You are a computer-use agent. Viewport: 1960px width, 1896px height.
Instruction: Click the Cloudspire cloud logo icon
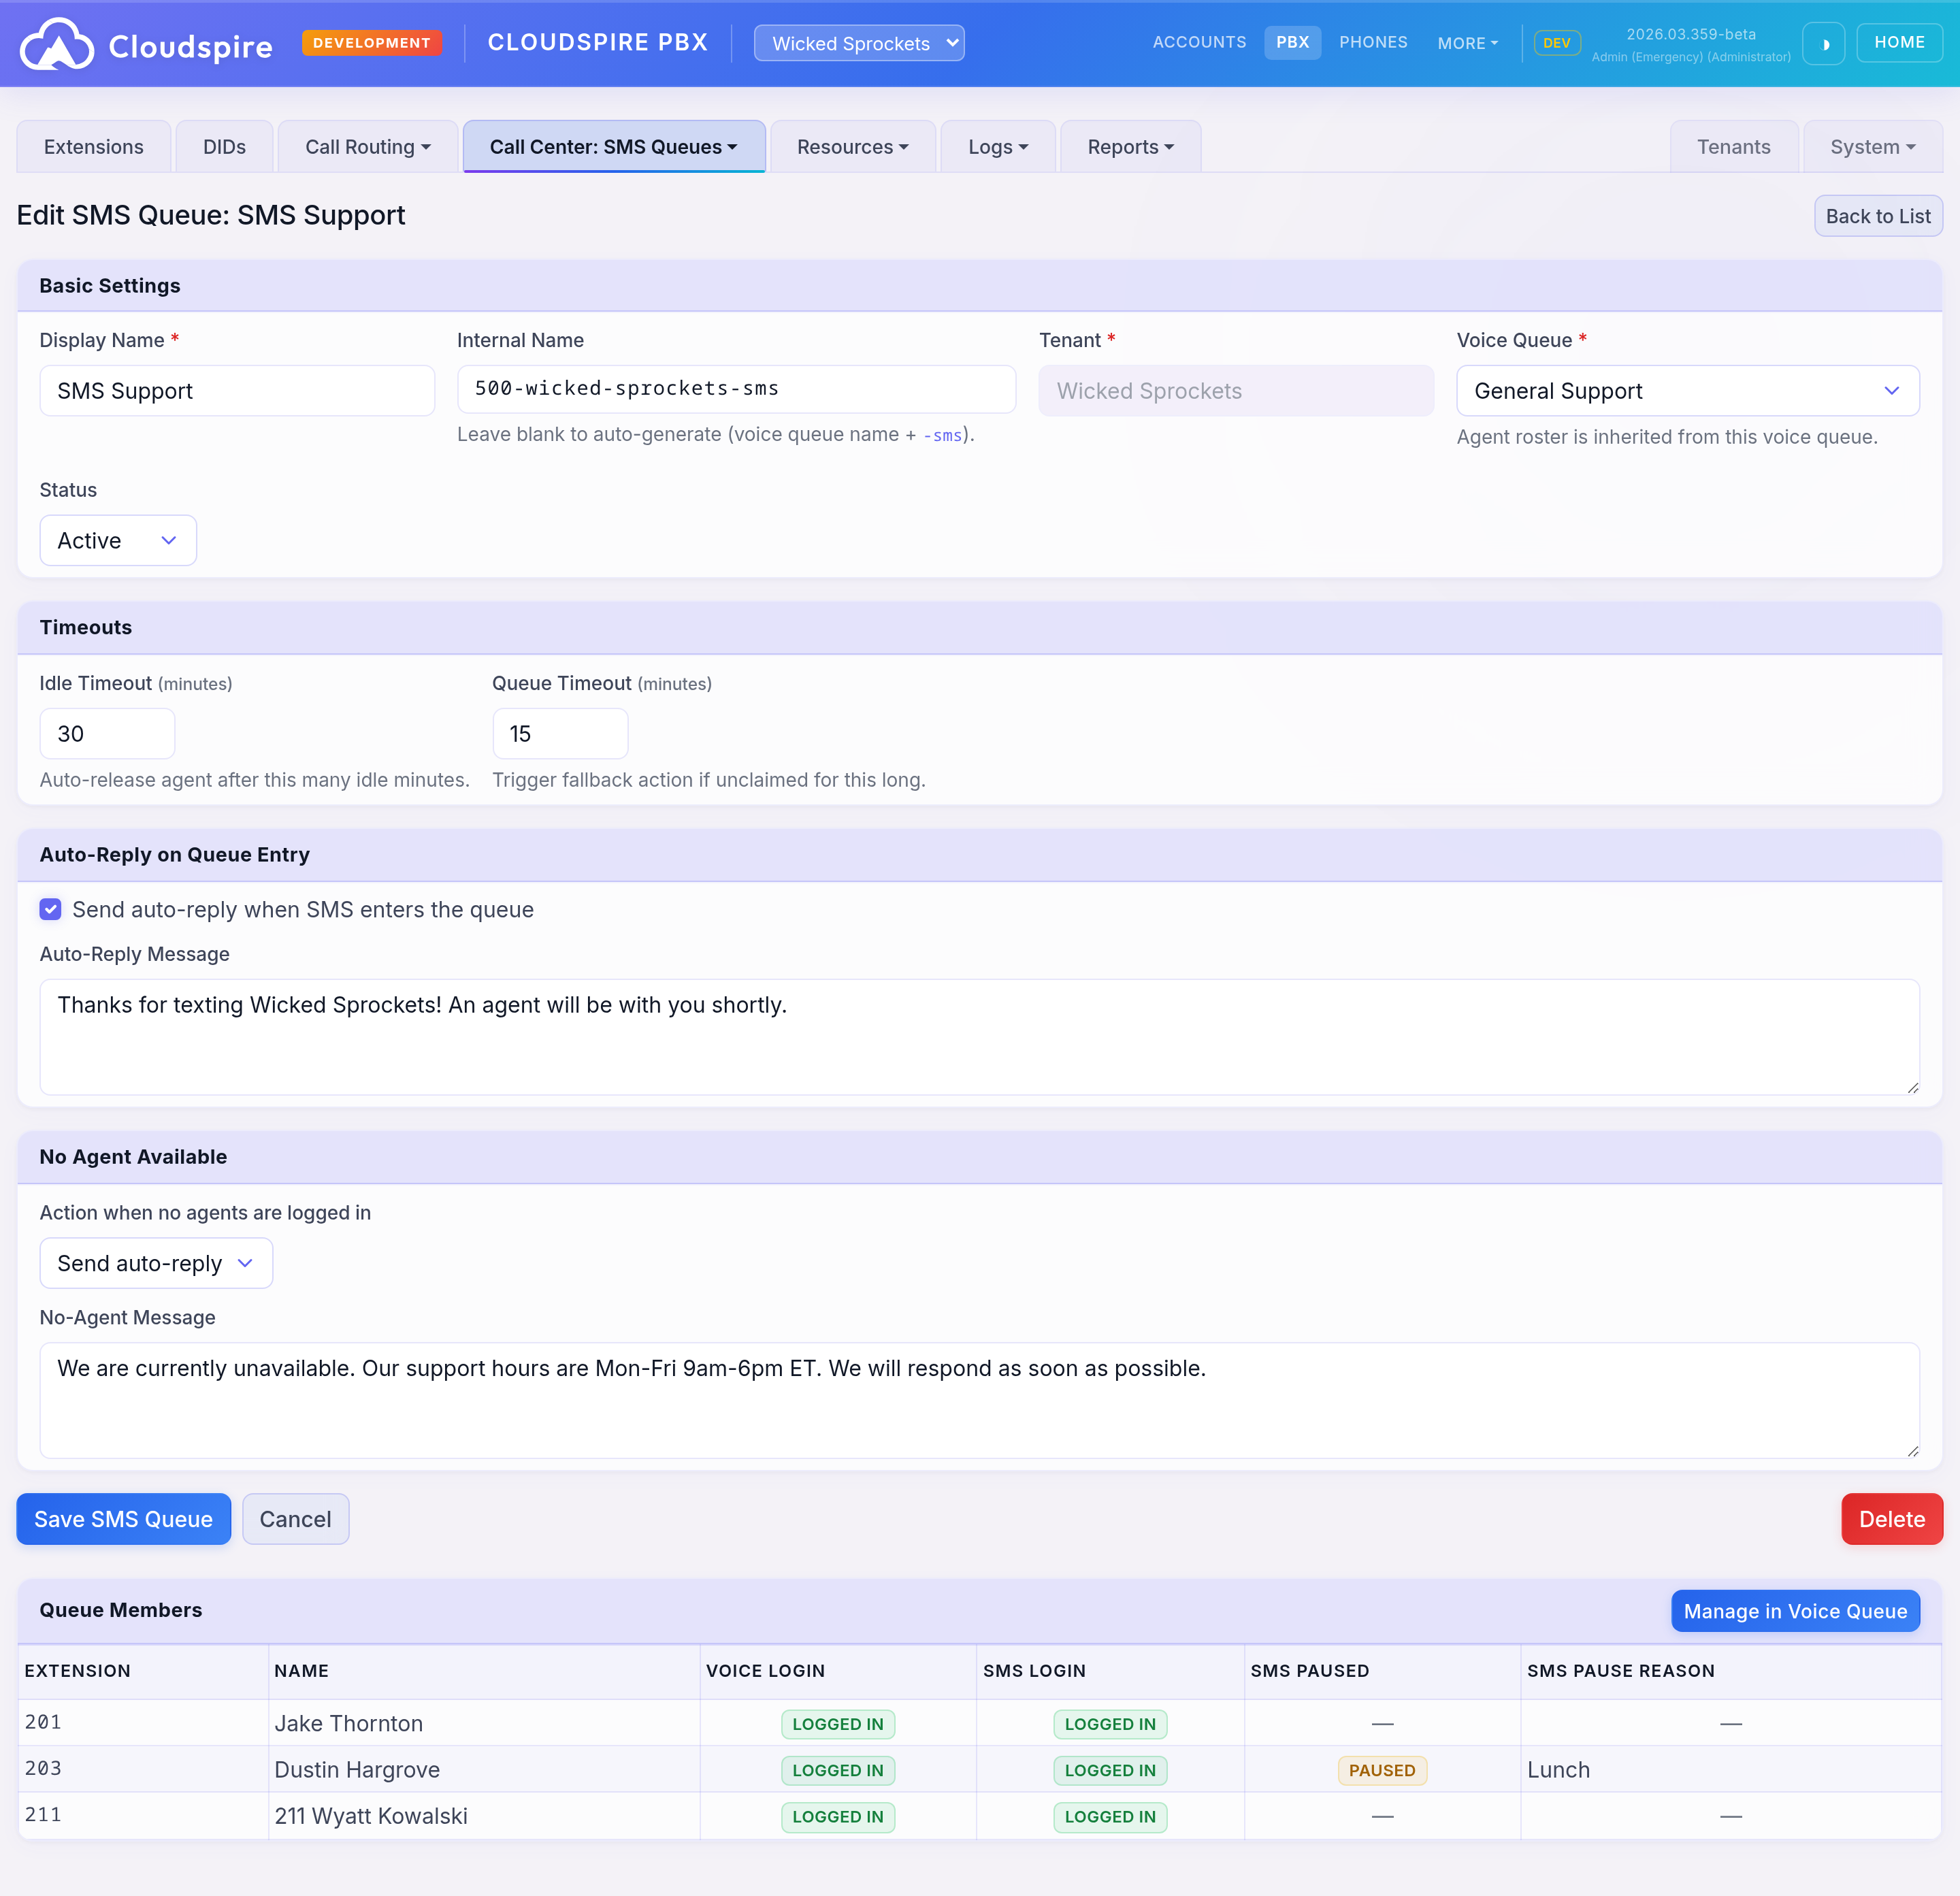coord(57,45)
